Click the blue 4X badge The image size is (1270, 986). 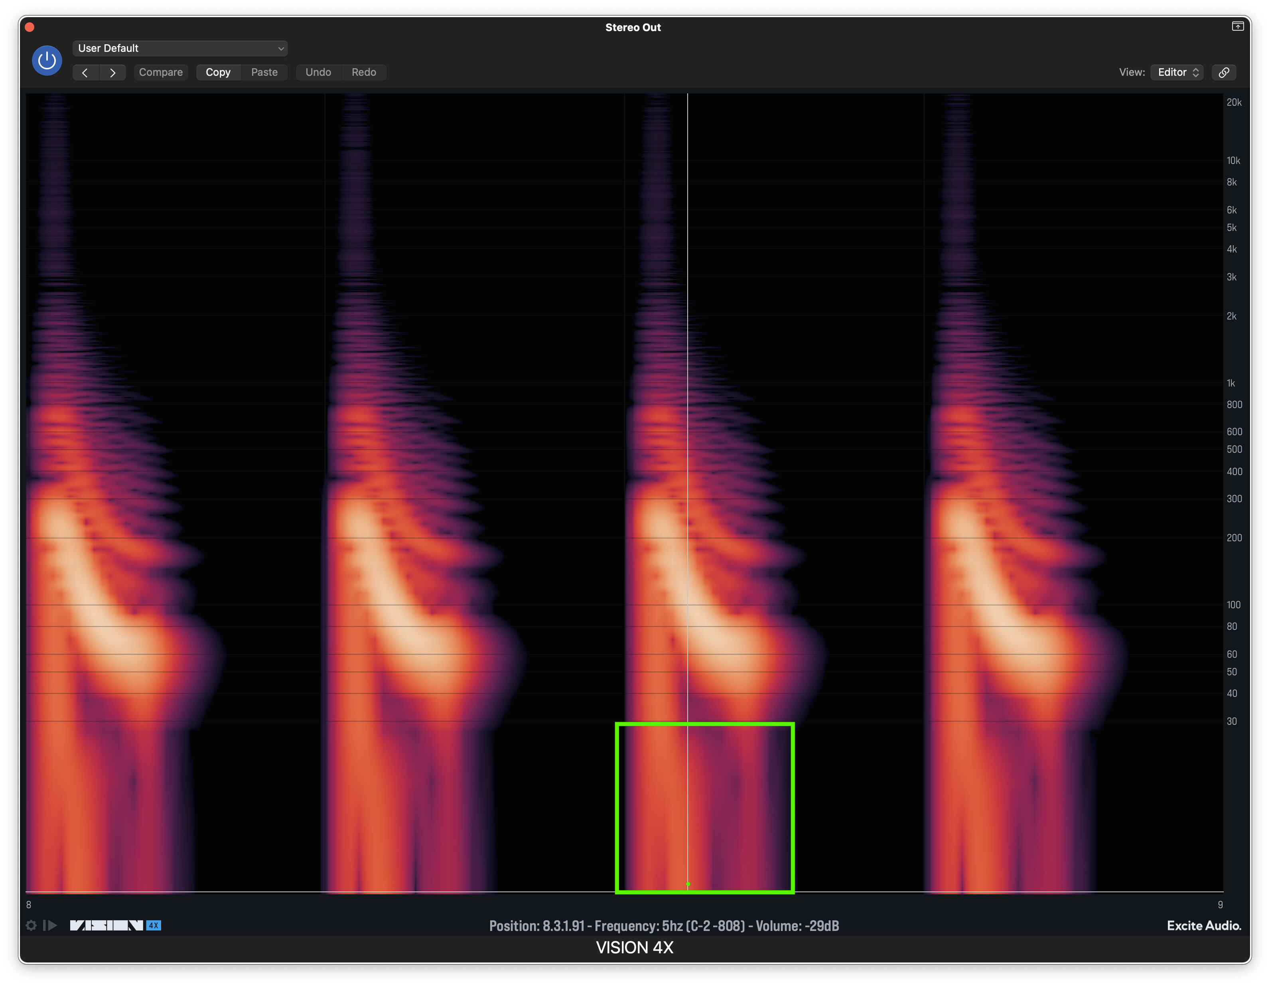click(x=154, y=925)
